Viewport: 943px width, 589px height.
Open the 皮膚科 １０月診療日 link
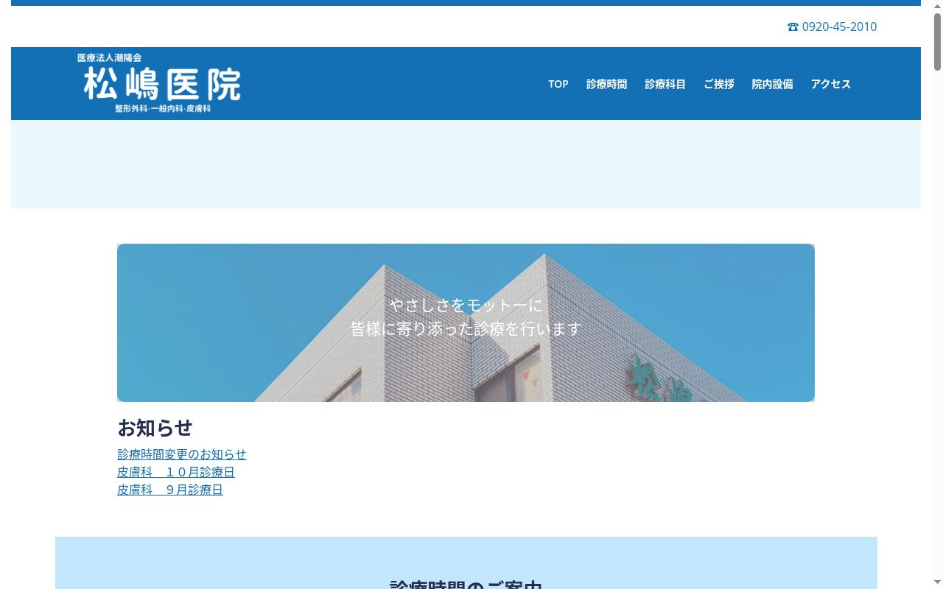176,472
